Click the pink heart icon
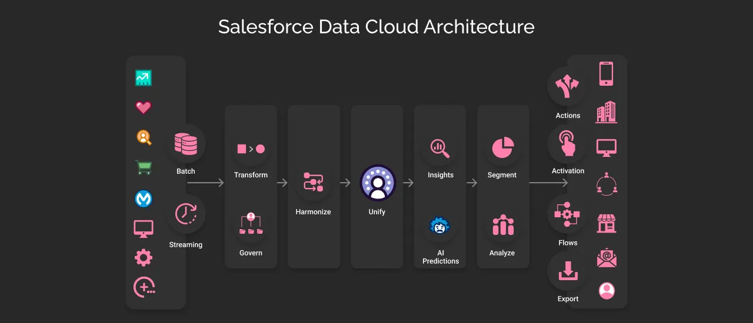 (144, 107)
